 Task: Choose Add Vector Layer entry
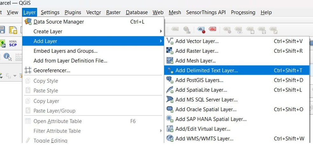pos(237,41)
